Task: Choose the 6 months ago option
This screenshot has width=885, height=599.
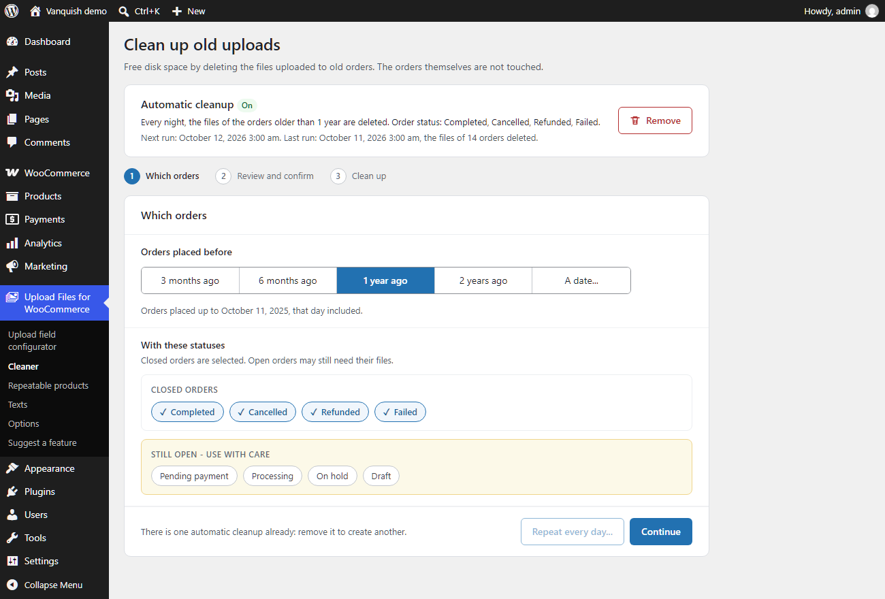Action: (x=288, y=280)
